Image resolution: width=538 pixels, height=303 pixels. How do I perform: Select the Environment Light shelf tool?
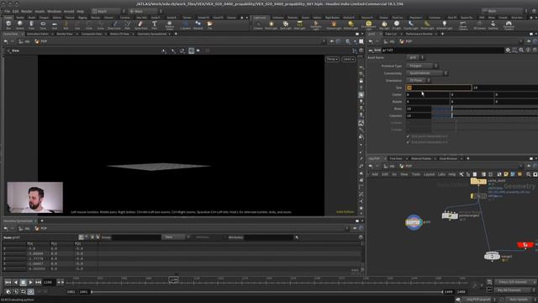click(368, 24)
